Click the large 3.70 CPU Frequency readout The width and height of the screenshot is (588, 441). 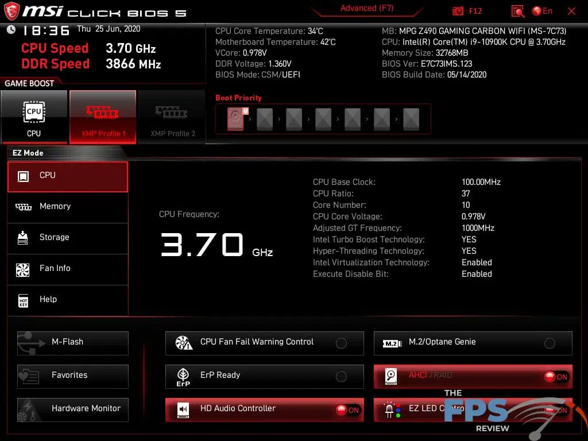202,245
